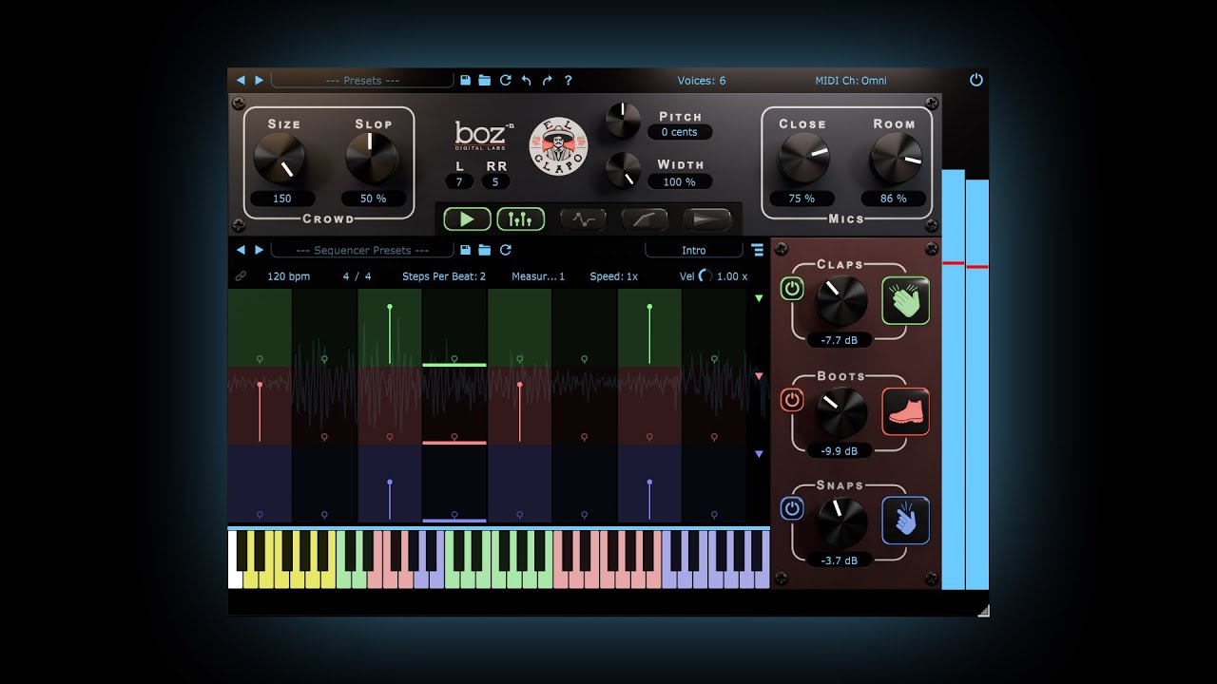Collapse the boots lane with red triangle

[x=759, y=376]
